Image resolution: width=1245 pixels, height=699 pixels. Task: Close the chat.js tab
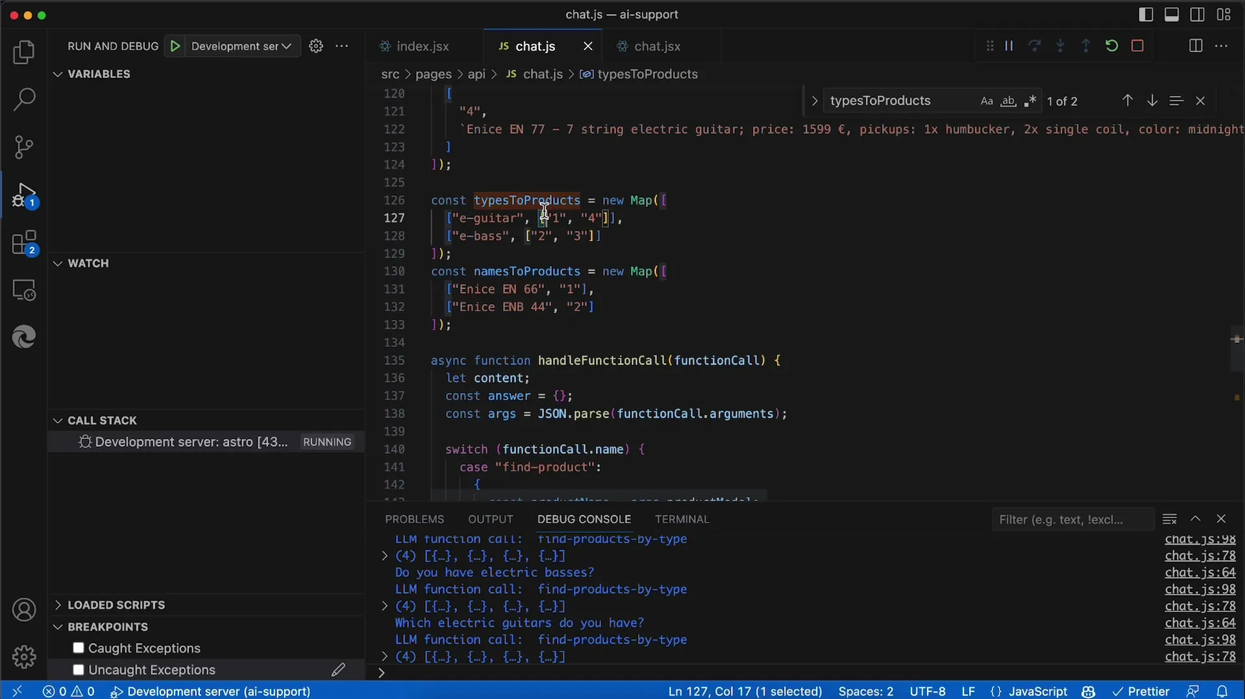tap(587, 46)
